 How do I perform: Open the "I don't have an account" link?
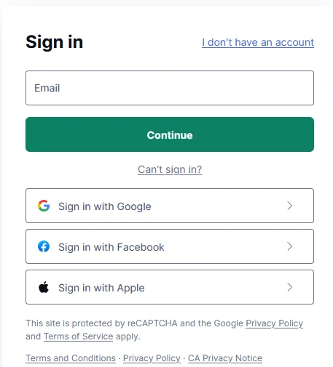[258, 42]
